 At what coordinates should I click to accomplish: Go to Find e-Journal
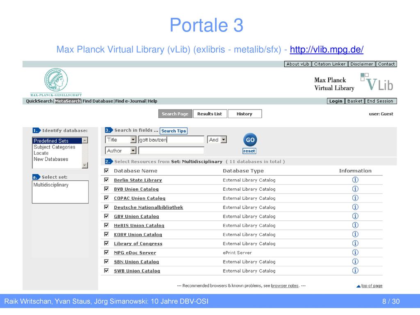coord(130,101)
